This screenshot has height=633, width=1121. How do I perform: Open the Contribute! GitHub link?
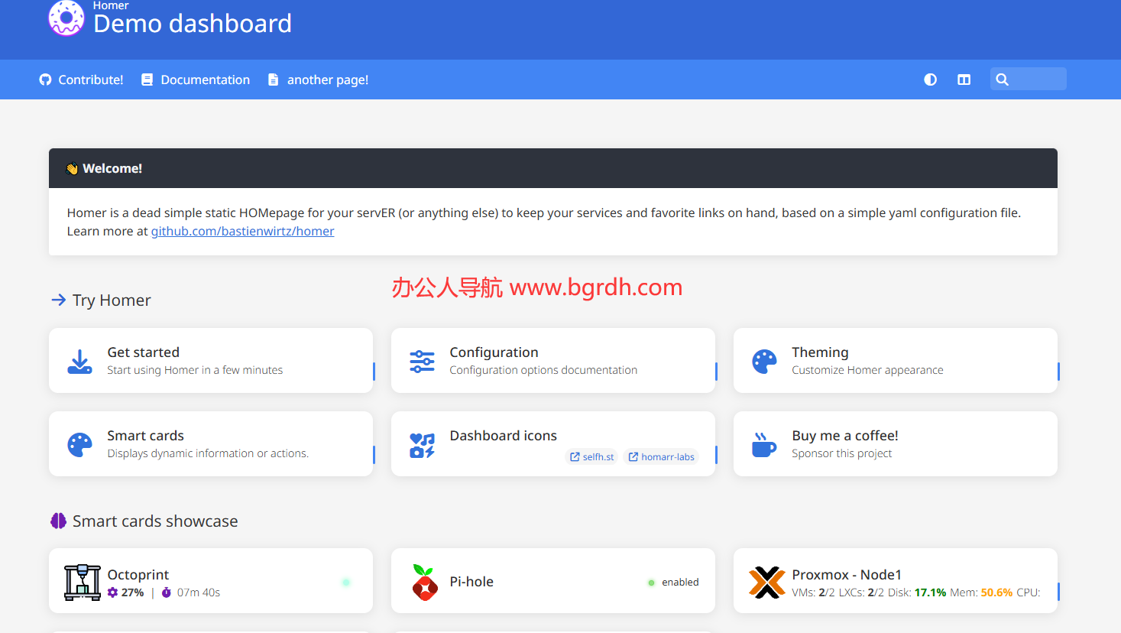[81, 80]
